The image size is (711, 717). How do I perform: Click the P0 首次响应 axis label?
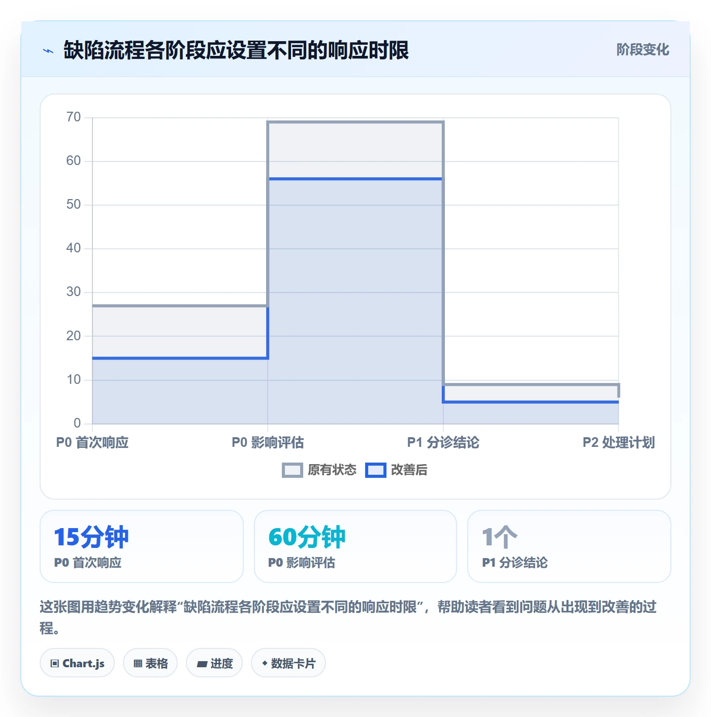(x=92, y=443)
